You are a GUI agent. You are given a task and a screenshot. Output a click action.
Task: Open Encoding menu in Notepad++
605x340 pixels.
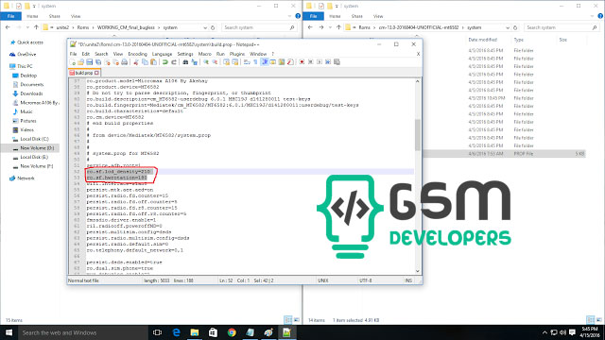[x=137, y=54]
